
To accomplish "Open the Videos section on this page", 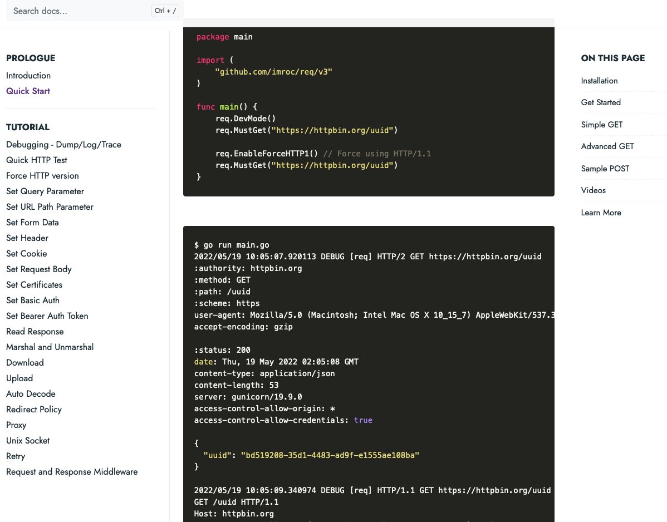I will (593, 190).
